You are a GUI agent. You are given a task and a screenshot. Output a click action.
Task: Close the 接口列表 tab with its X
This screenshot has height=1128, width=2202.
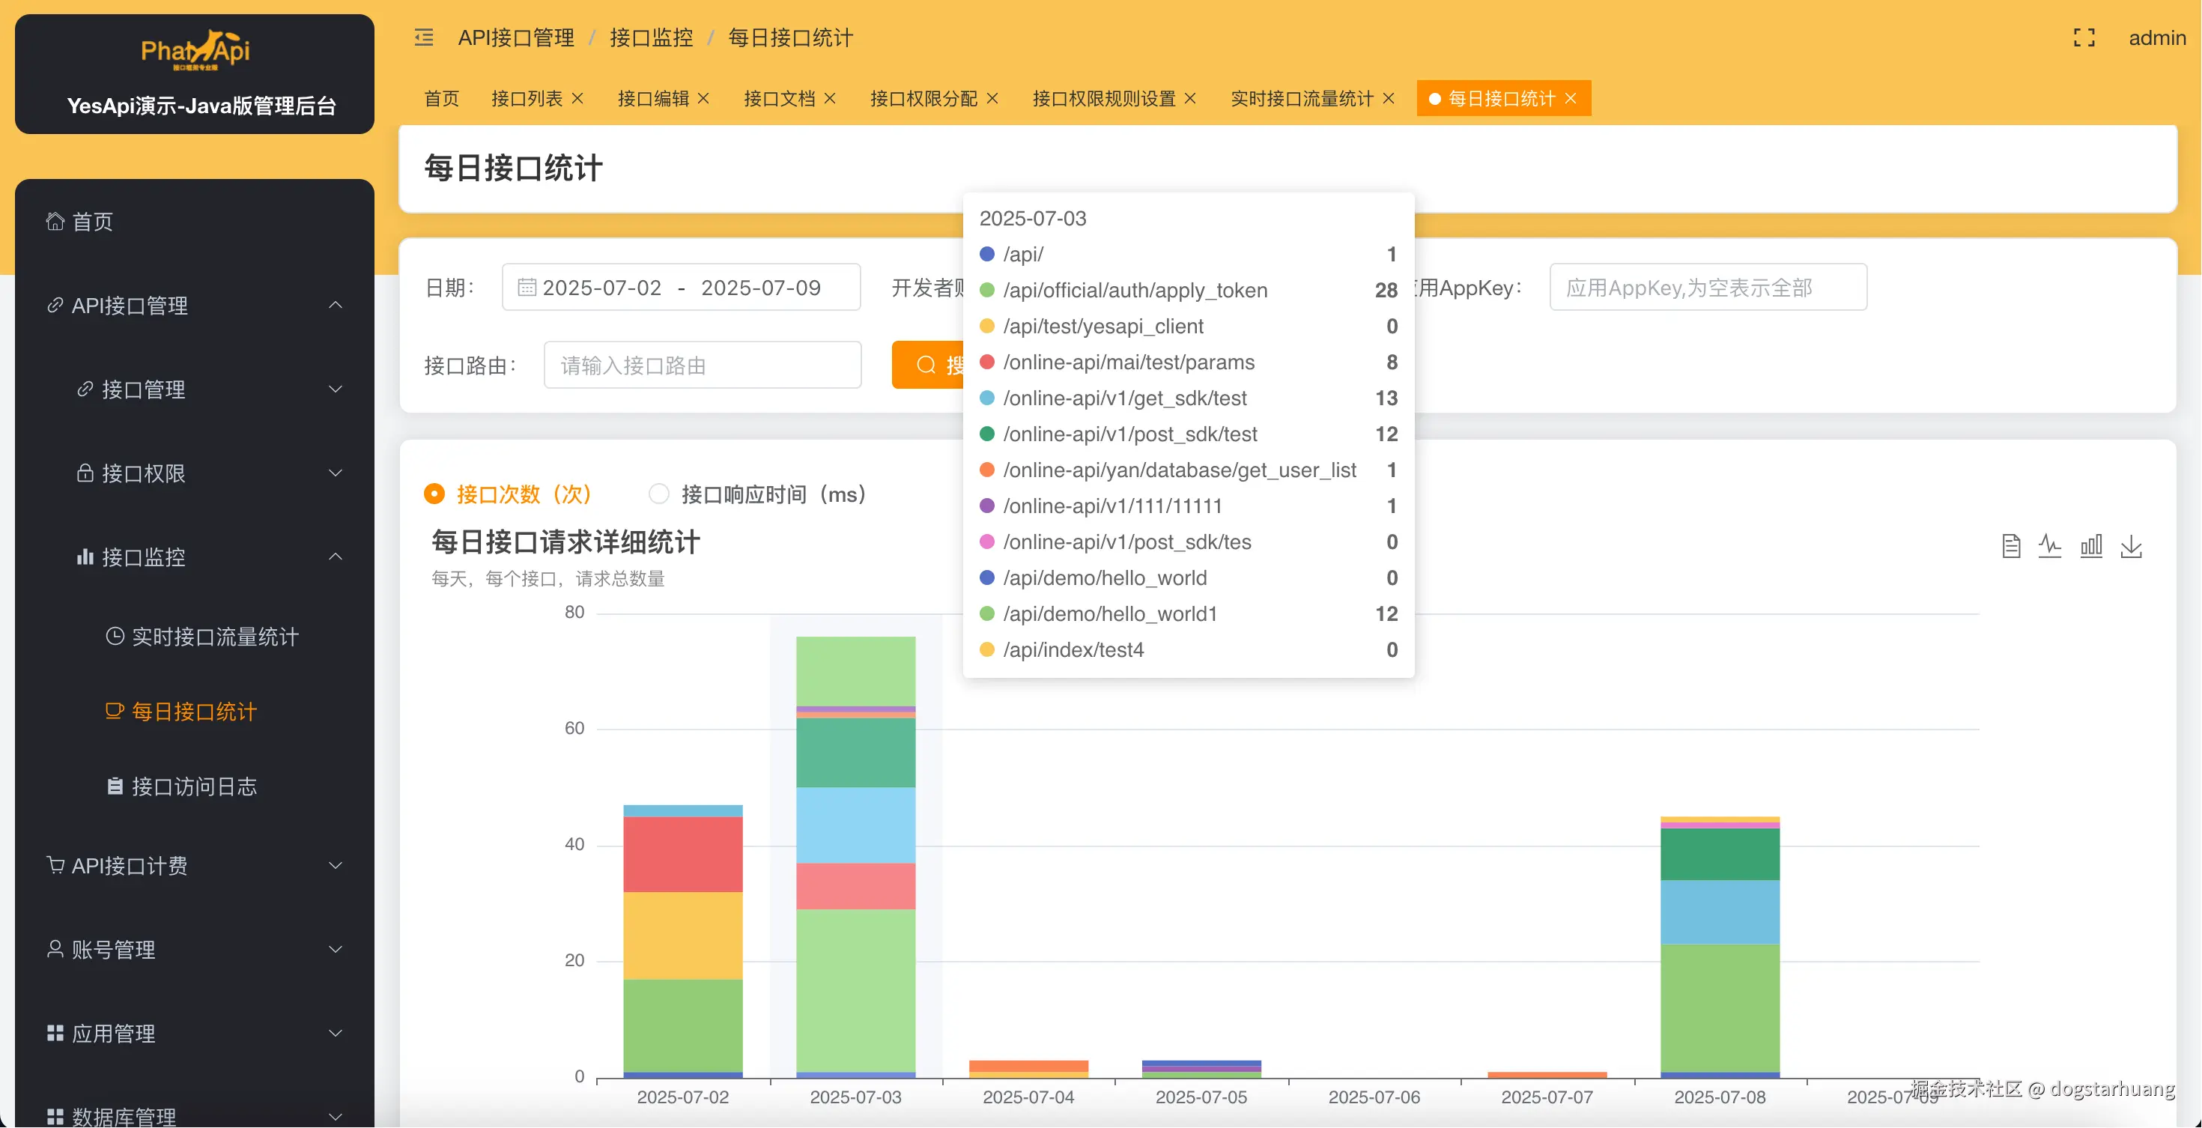[578, 98]
